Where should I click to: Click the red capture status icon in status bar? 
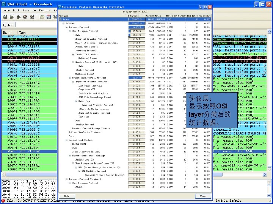(x=3, y=201)
